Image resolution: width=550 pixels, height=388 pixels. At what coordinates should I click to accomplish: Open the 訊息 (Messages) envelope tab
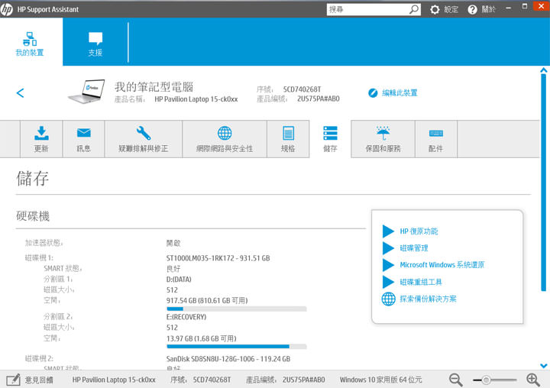(x=84, y=139)
